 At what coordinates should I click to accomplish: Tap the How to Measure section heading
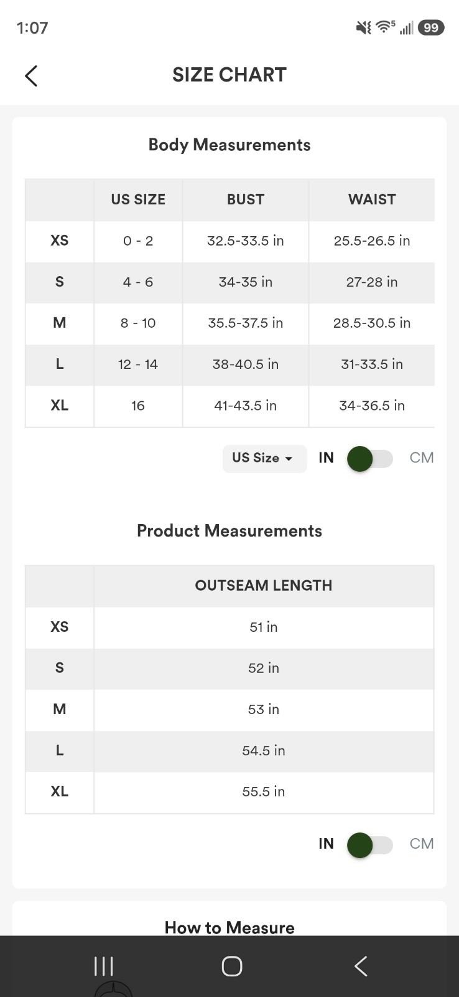(x=229, y=927)
